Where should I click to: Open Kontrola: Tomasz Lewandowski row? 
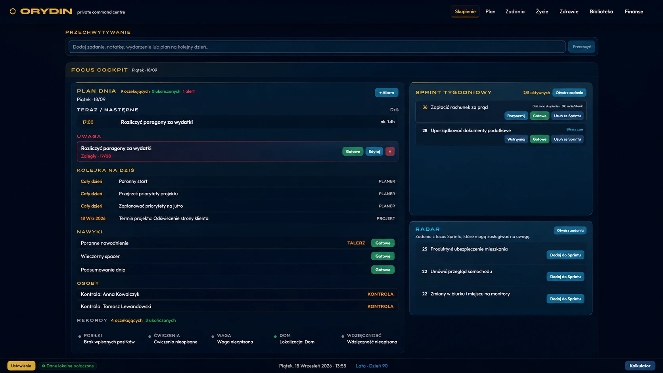tap(238, 306)
